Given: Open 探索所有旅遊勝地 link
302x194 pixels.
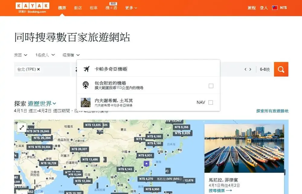Looking at the screenshot, I should [x=272, y=111].
